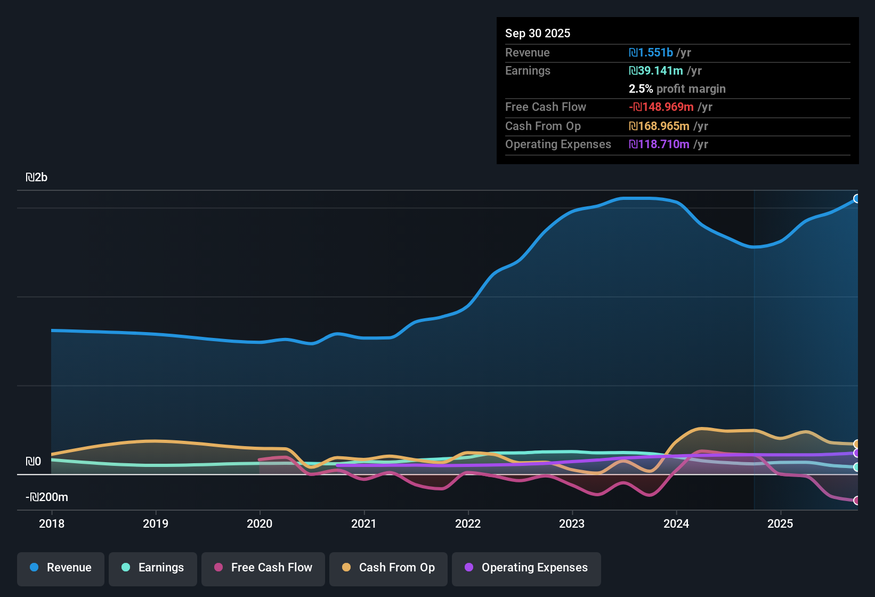Select the 2023 axis label
The height and width of the screenshot is (597, 875).
tap(571, 524)
